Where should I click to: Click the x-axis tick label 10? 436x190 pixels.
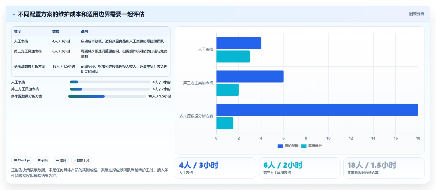coord(328,138)
